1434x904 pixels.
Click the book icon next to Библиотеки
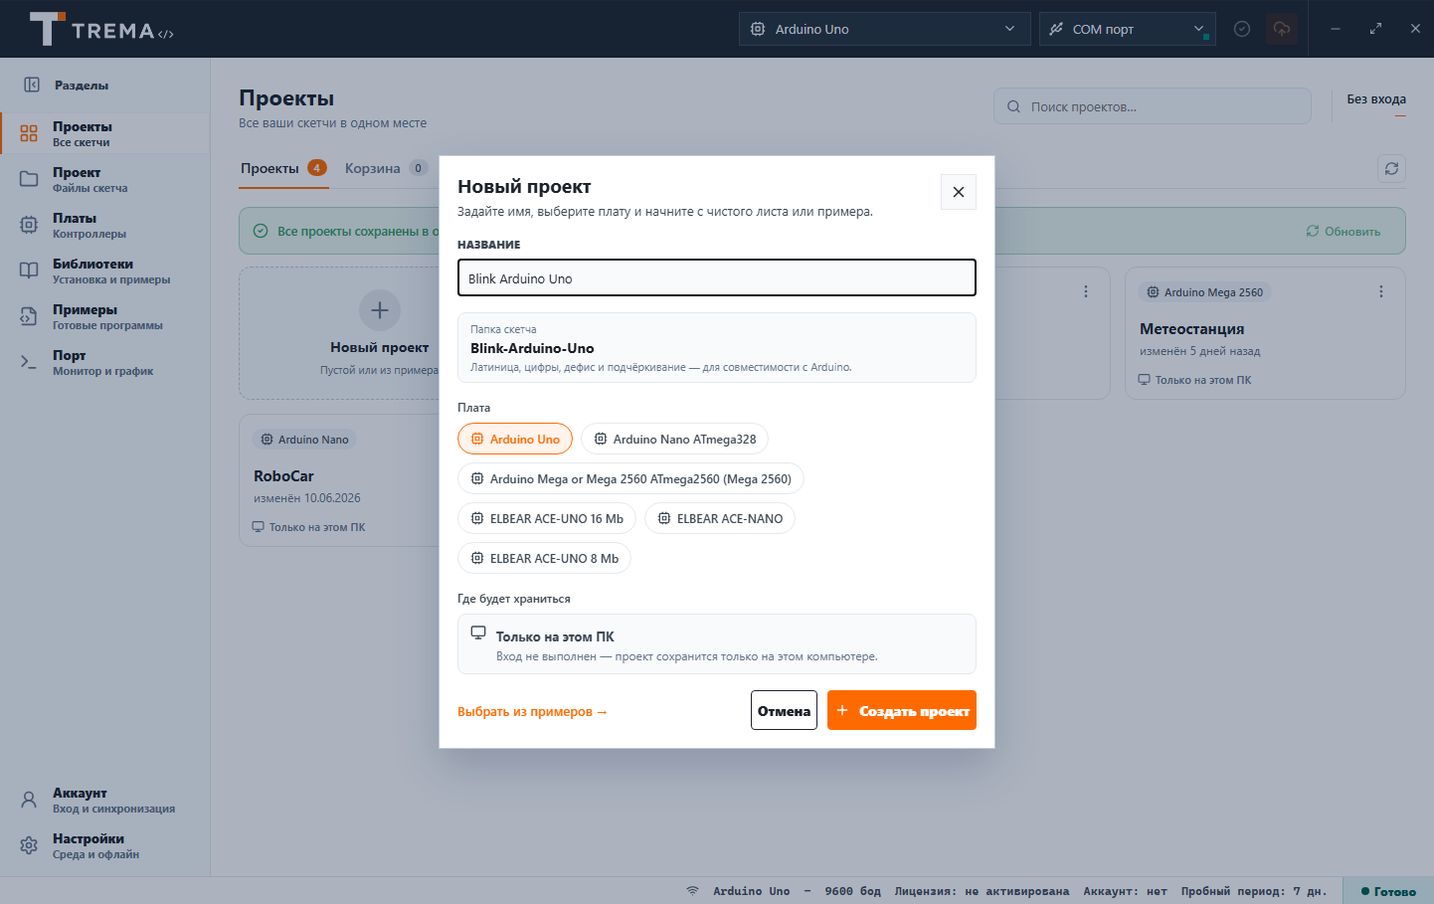point(29,271)
